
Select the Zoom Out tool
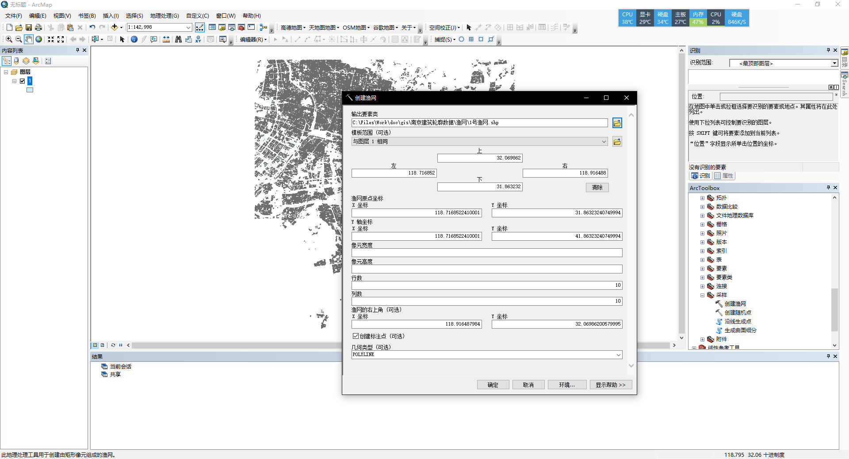(19, 39)
